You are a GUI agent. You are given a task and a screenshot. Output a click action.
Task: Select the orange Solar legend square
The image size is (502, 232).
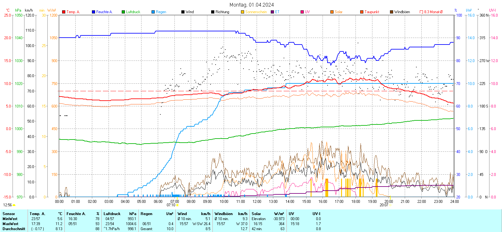(332, 12)
